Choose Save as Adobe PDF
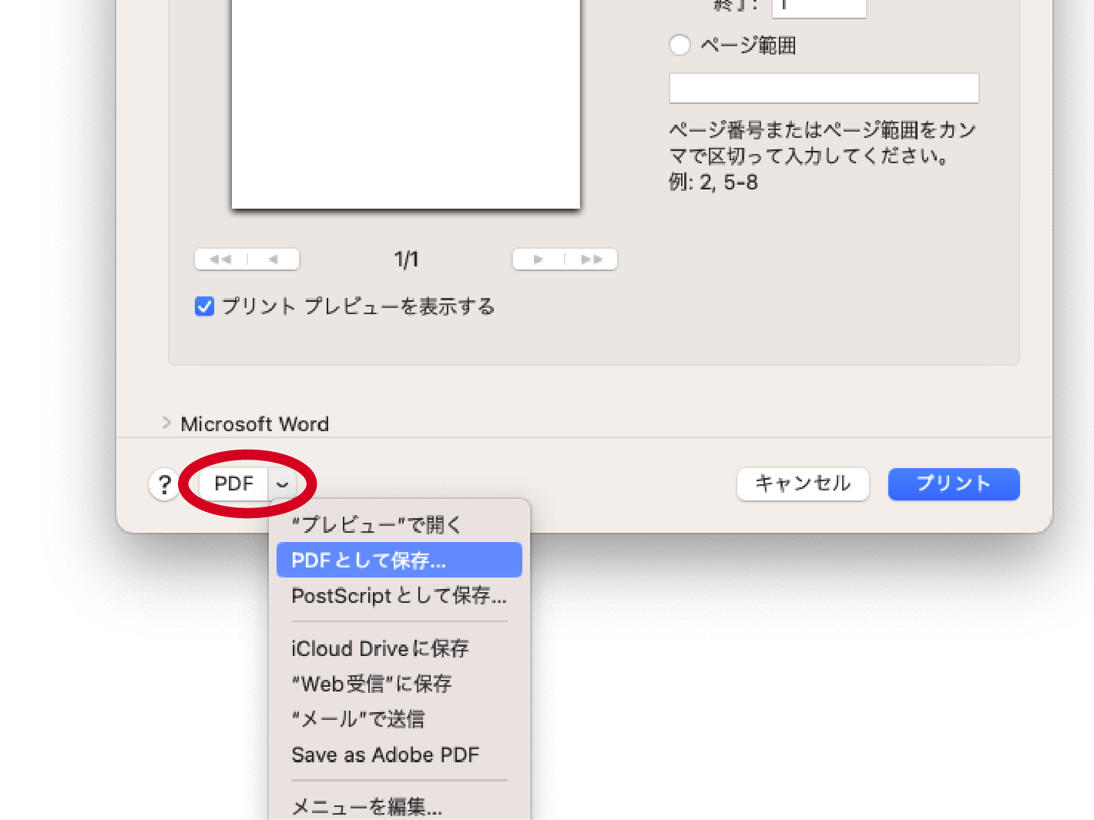 (x=399, y=755)
